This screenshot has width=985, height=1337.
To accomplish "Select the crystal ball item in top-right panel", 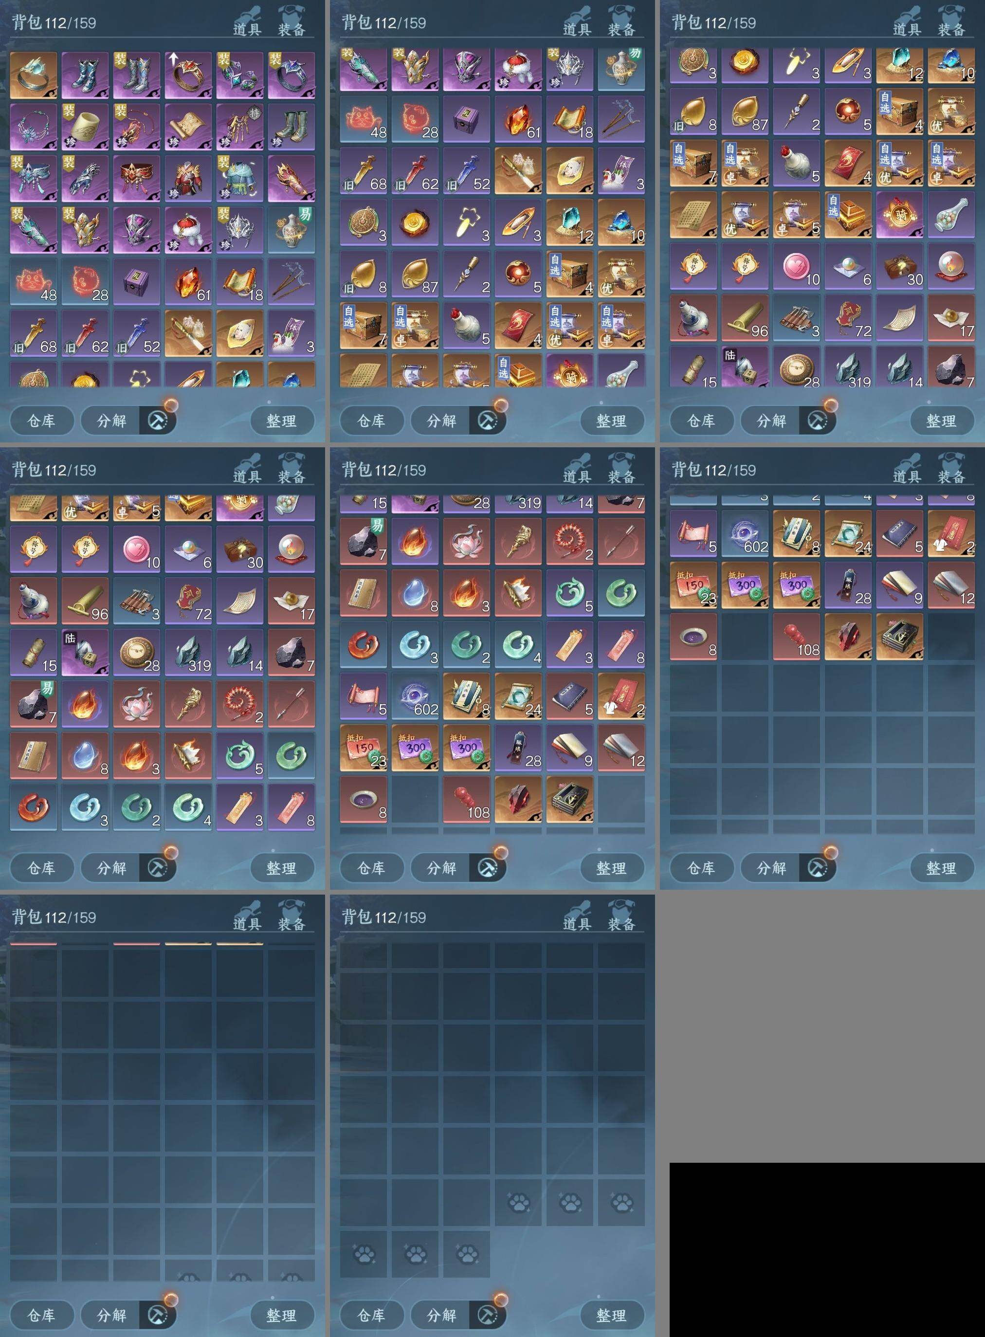I will click(x=951, y=266).
